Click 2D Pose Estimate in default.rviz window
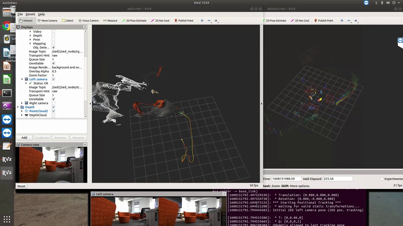 coord(275,20)
